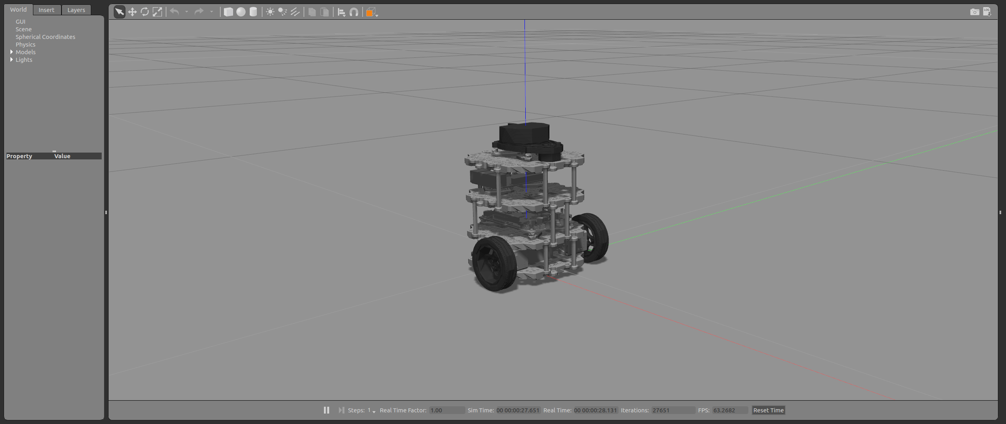Toggle snap mode with the magnet icon

353,12
